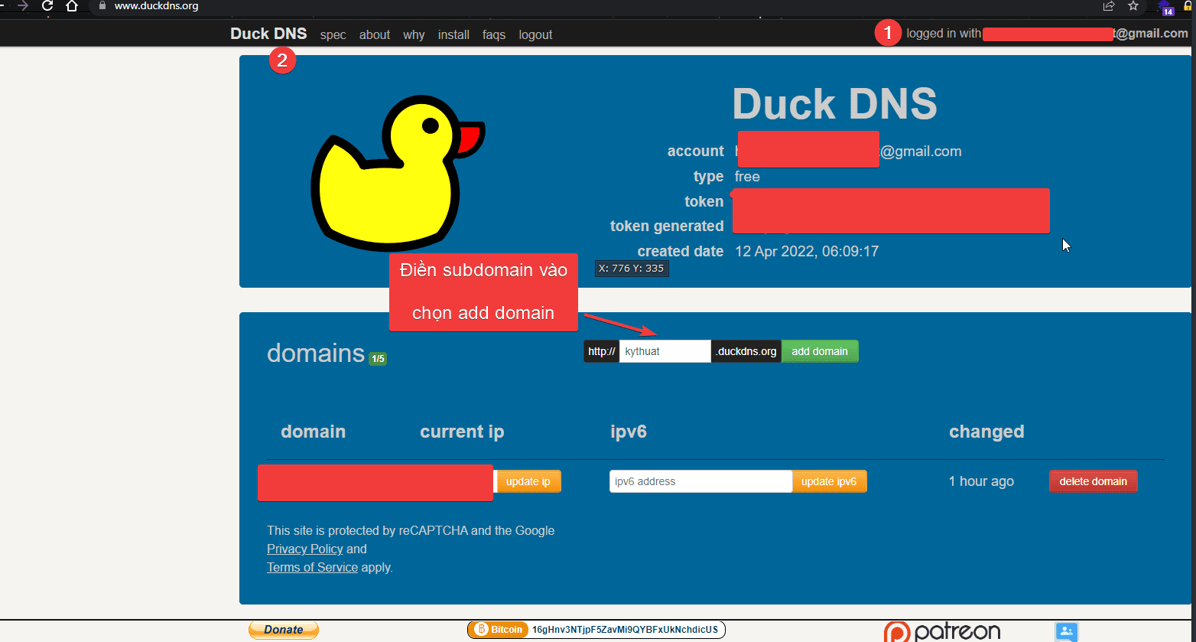
Task: Open the faqs navigation link
Action: [494, 34]
